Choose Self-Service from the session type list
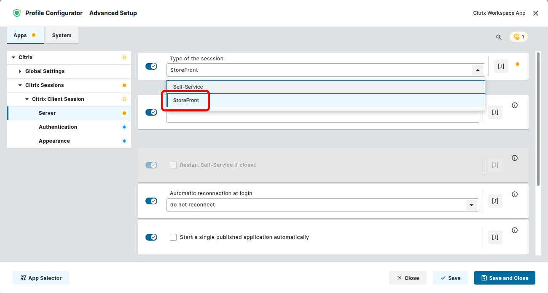The image size is (548, 293). (326, 87)
